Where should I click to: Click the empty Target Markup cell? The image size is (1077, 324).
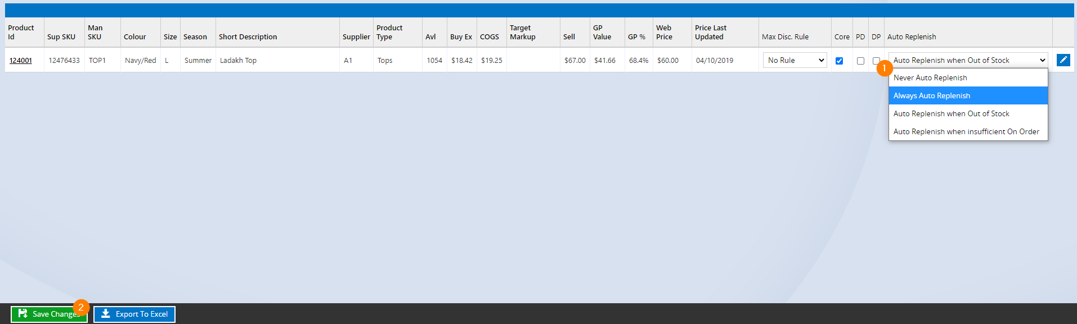pyautogui.click(x=533, y=60)
